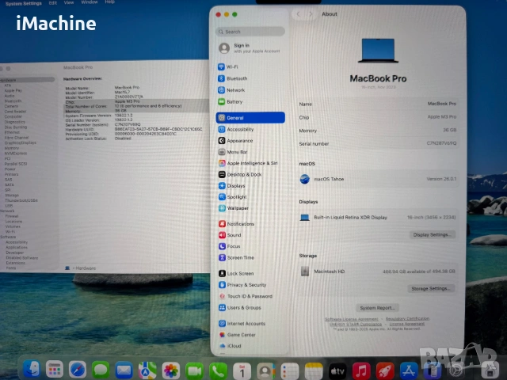Screen dimensions: 507x380
Task: Click the Macintosh HD storage row
Action: coord(377,272)
